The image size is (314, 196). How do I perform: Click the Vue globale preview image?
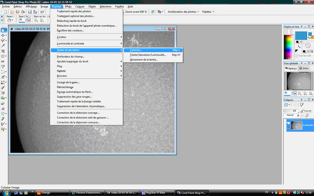[x=298, y=81]
